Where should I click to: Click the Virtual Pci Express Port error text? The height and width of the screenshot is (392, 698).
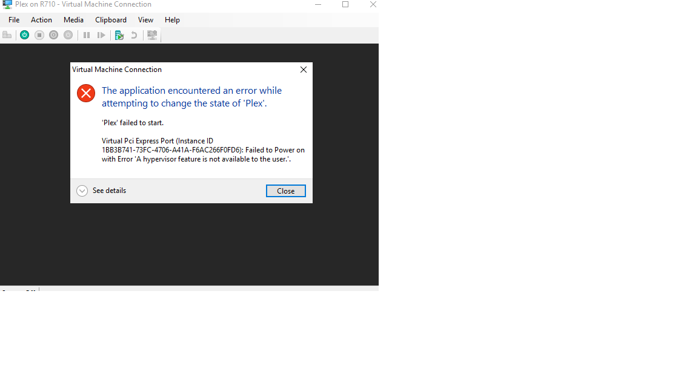pyautogui.click(x=203, y=150)
